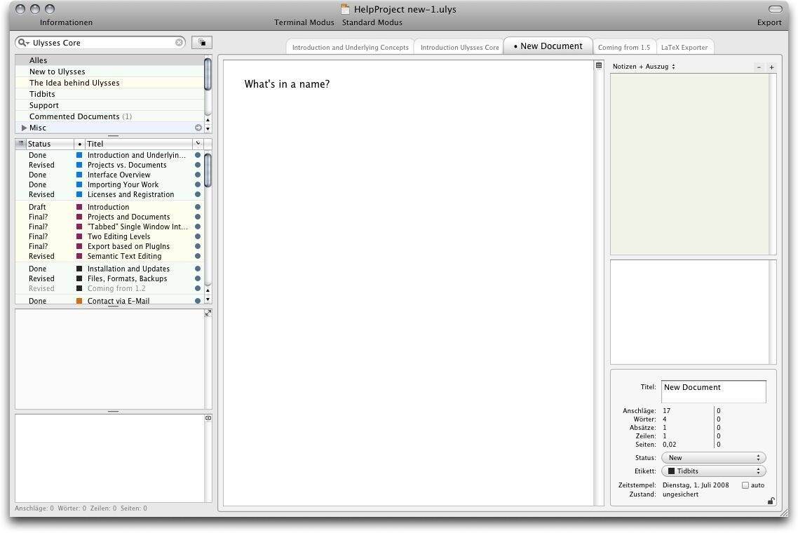Switch to Standard Modus

pos(372,22)
